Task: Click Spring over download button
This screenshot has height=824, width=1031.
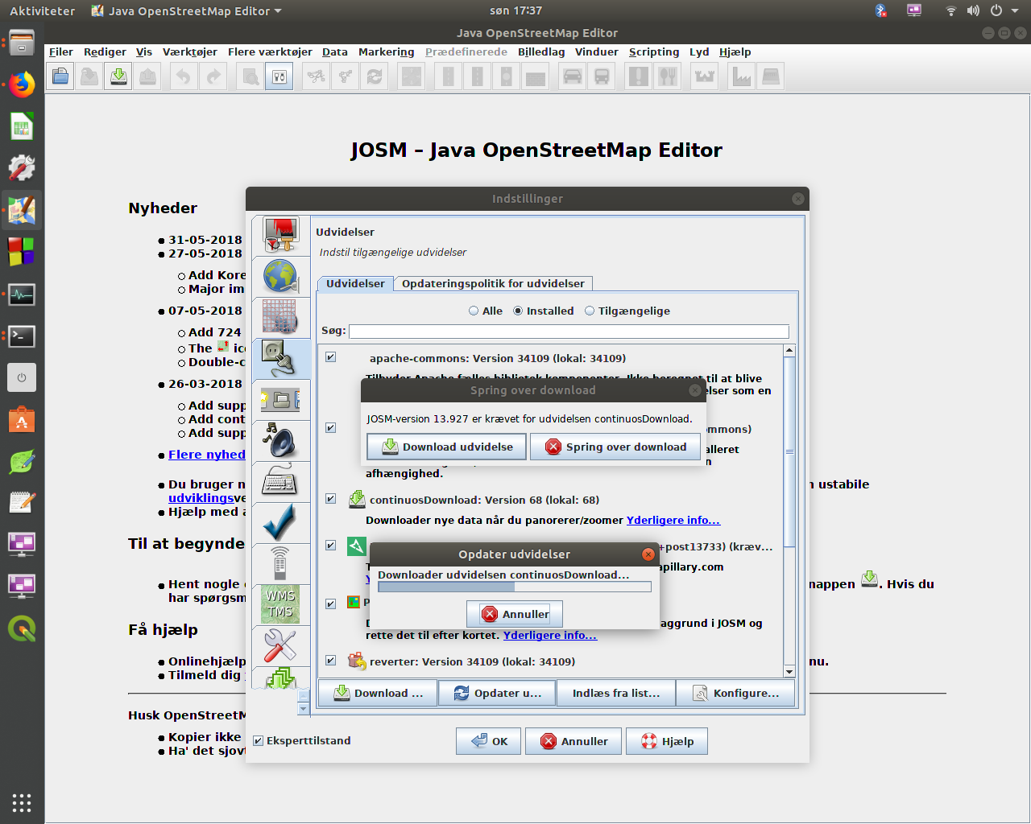Action: 615,447
